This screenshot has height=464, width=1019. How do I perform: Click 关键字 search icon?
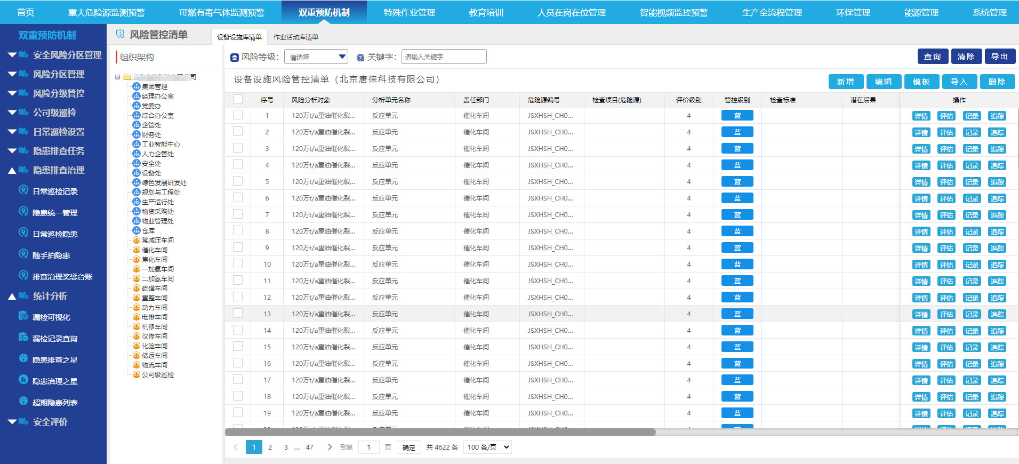(x=360, y=58)
